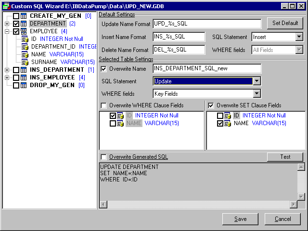
Task: Save the custom SQL settings
Action: (240, 219)
